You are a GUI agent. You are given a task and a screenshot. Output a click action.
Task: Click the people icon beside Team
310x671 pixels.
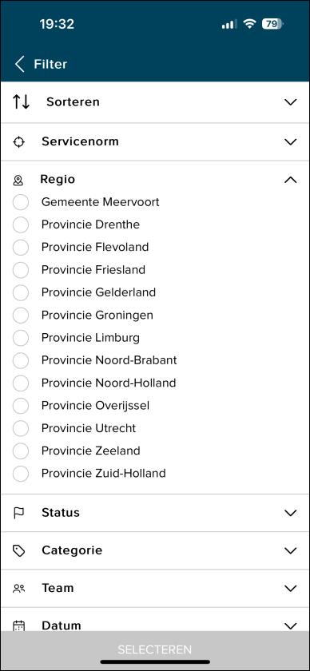19,589
